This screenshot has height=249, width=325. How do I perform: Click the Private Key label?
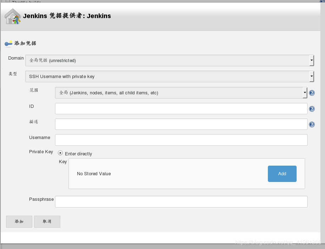[x=41, y=152]
